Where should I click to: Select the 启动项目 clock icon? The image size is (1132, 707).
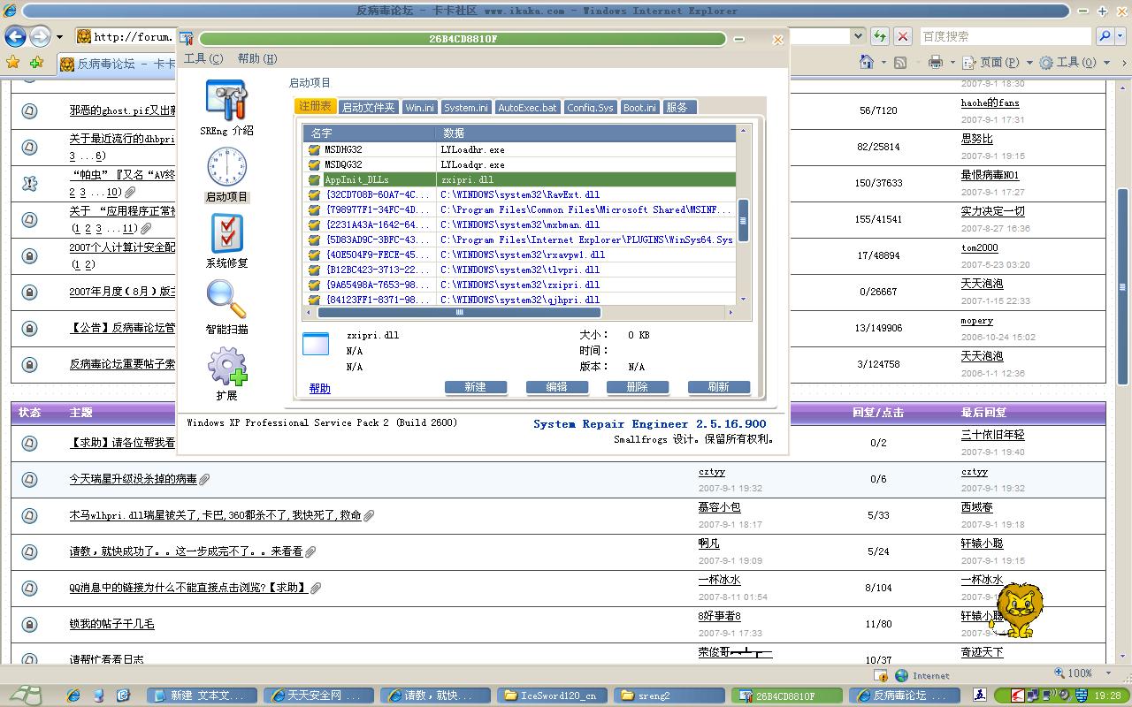(x=226, y=174)
